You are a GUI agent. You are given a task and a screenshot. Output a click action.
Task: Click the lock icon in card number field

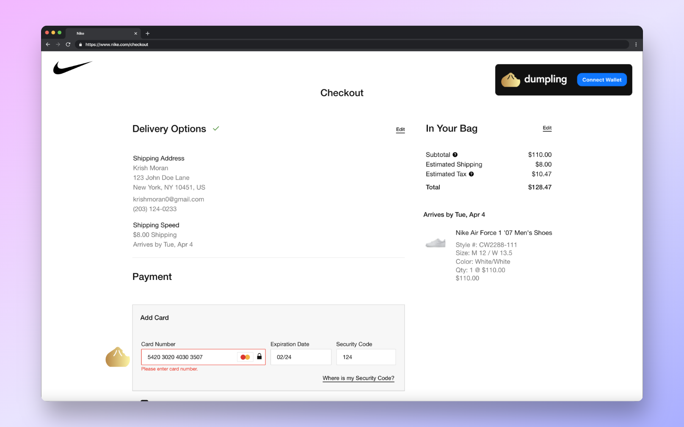pos(259,356)
